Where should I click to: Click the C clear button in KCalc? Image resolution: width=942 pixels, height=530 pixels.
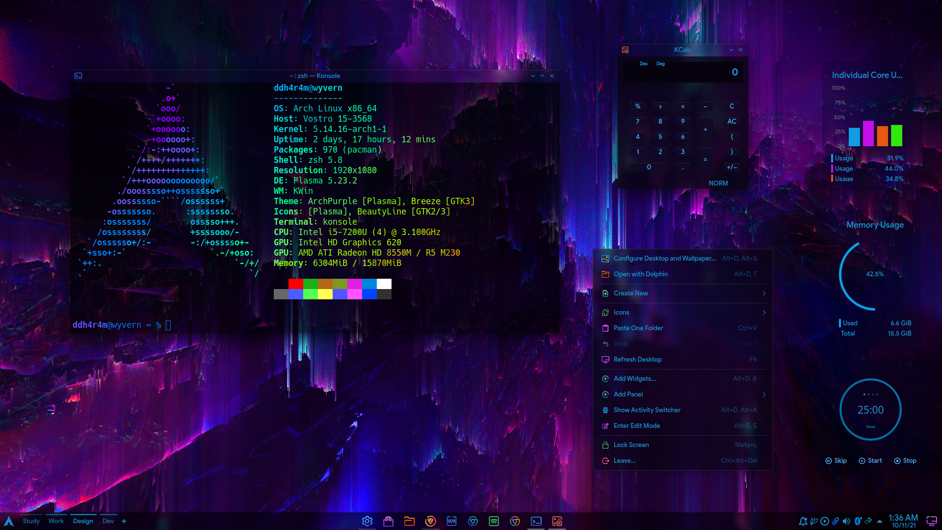click(x=732, y=106)
